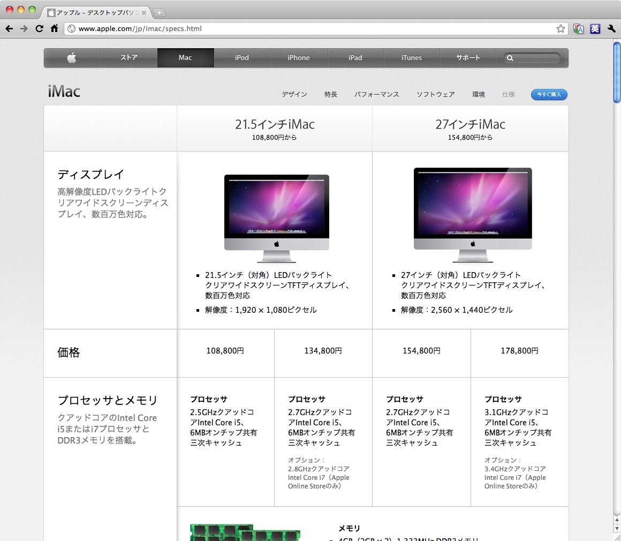This screenshot has width=621, height=541.
Task: Open the iPad navigation item
Action: (x=355, y=58)
